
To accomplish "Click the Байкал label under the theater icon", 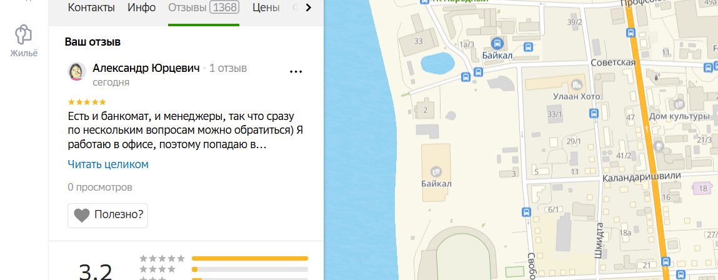I will tap(437, 184).
